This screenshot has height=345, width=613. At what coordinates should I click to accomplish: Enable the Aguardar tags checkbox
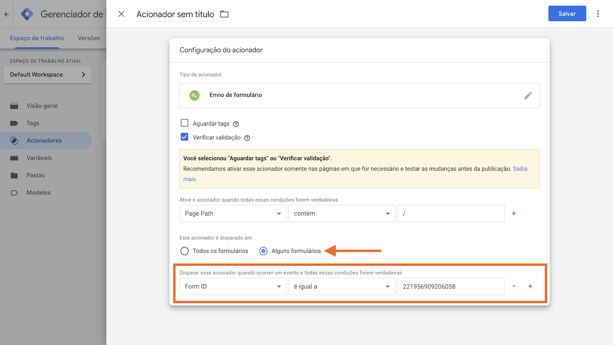(184, 123)
